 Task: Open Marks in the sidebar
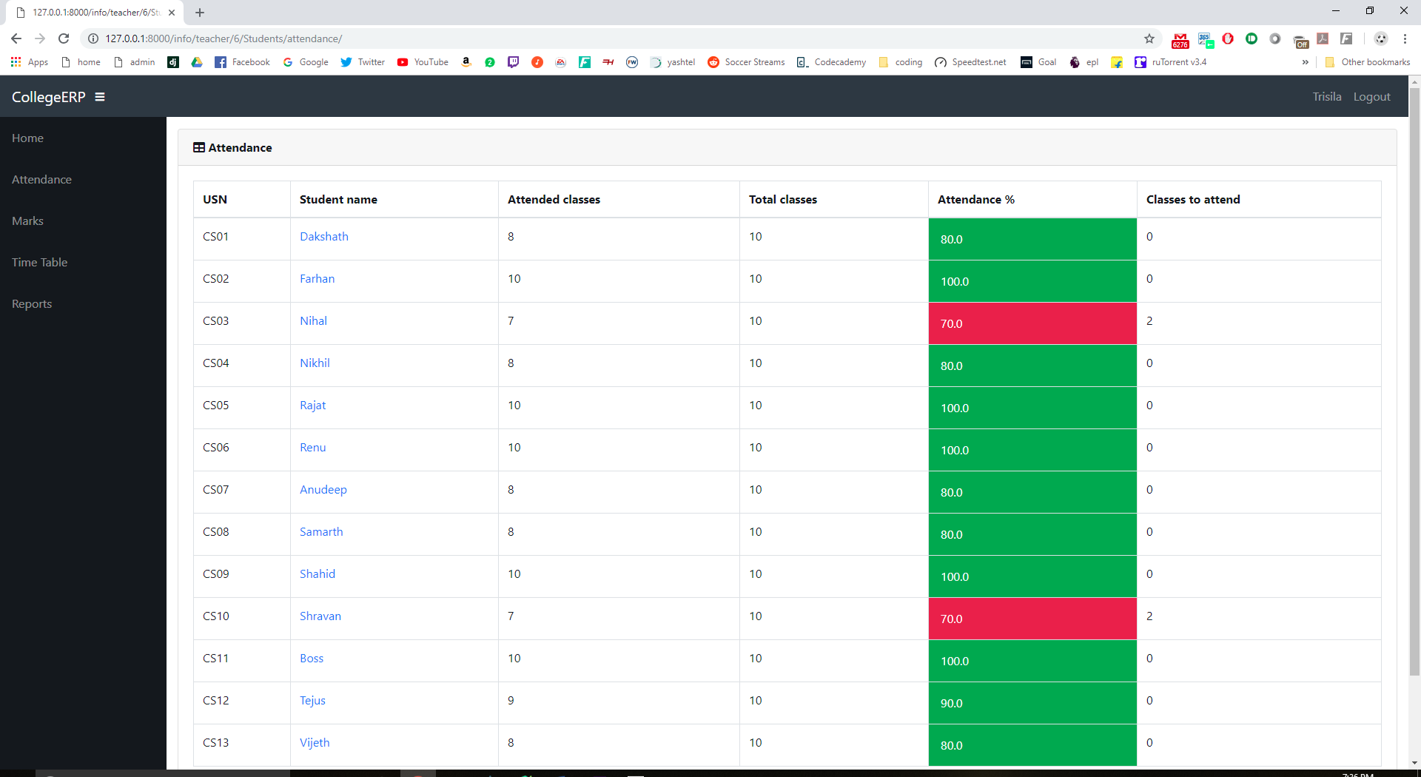point(27,221)
